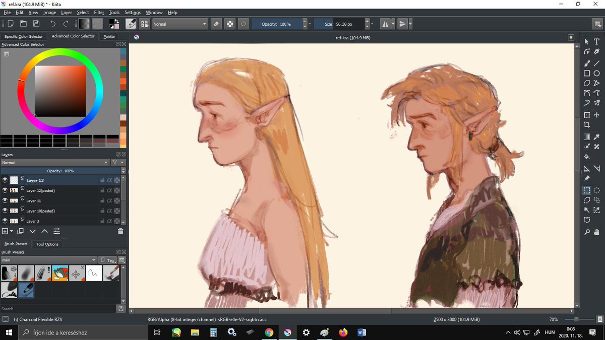
Task: Select the Pan hand tool
Action: tap(597, 232)
